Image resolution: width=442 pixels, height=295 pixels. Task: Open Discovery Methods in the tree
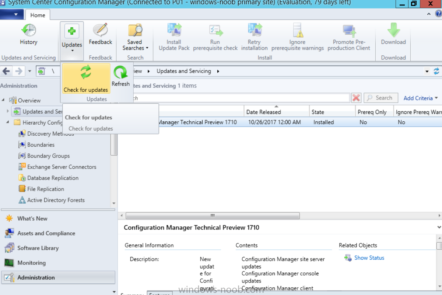coord(46,133)
